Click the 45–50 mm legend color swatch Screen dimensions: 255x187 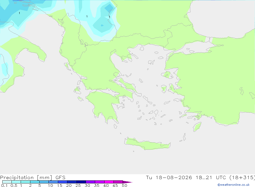point(118,182)
